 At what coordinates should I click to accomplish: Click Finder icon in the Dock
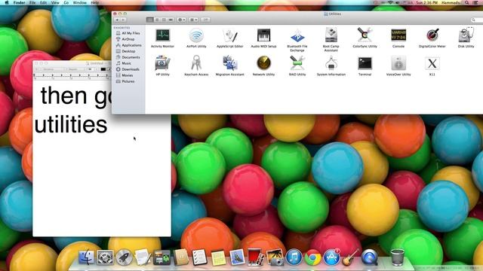87,257
